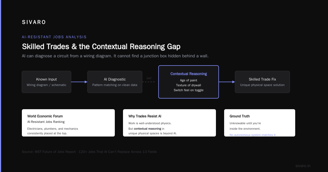Open the Ground Truth card
Screen dimensions: 328x172
tap(260, 123)
